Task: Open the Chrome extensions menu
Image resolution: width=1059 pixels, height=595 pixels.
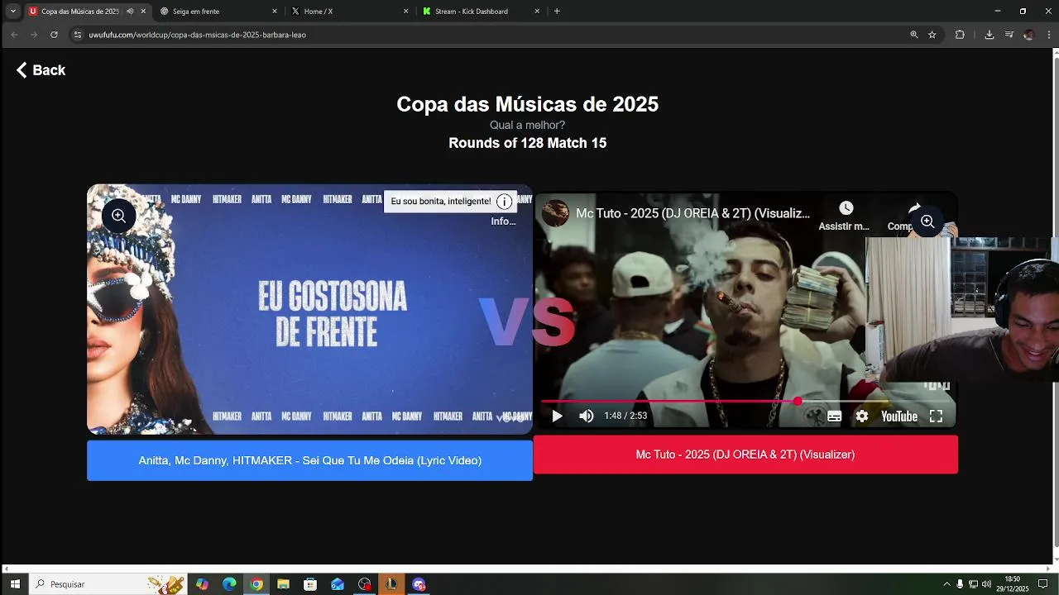Action: (960, 35)
